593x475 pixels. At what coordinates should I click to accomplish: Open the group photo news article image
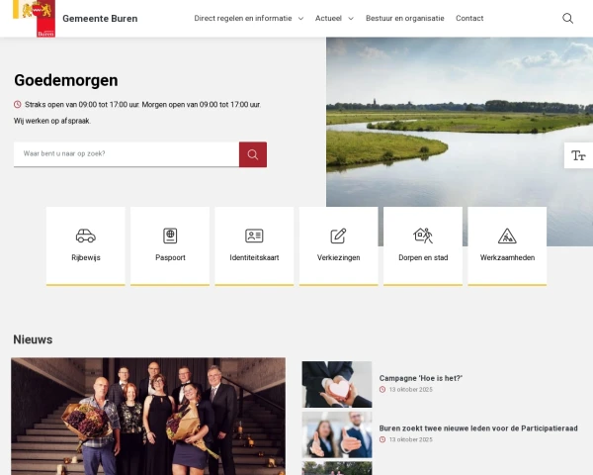click(x=148, y=417)
